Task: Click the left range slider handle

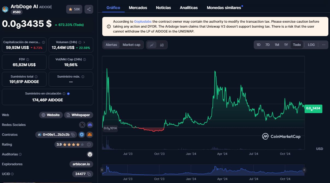Action: click(x=102, y=170)
